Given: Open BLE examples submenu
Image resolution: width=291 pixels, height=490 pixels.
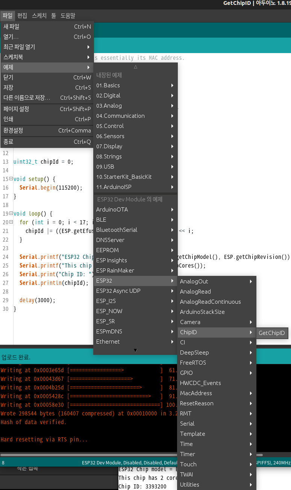Looking at the screenshot, I should (135, 220).
